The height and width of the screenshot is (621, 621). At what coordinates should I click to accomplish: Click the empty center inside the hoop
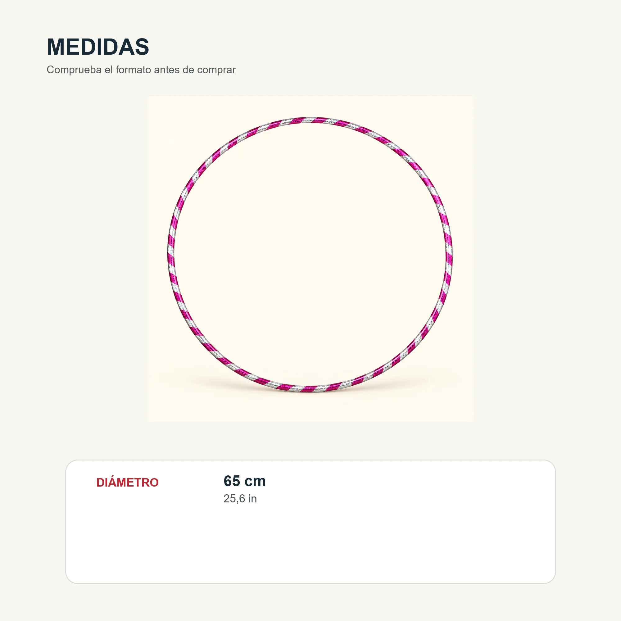pos(310,255)
